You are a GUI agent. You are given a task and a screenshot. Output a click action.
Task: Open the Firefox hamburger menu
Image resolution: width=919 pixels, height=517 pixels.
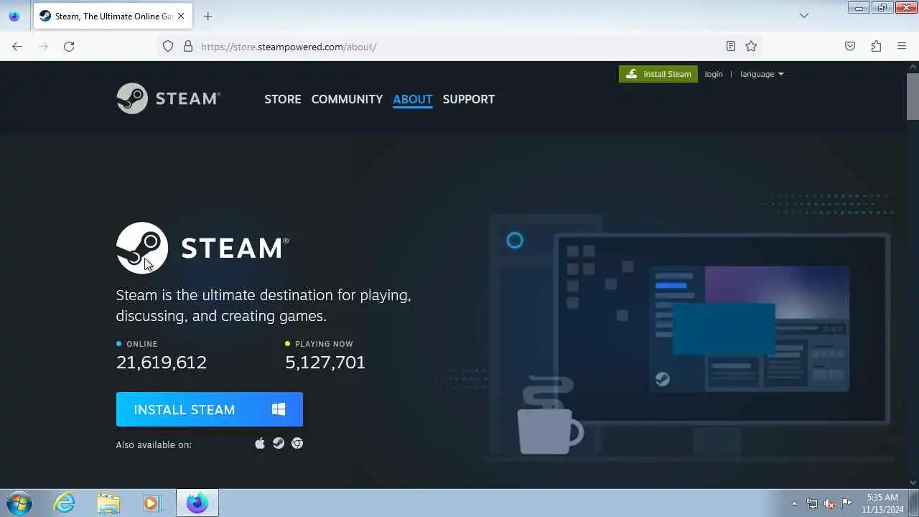902,47
